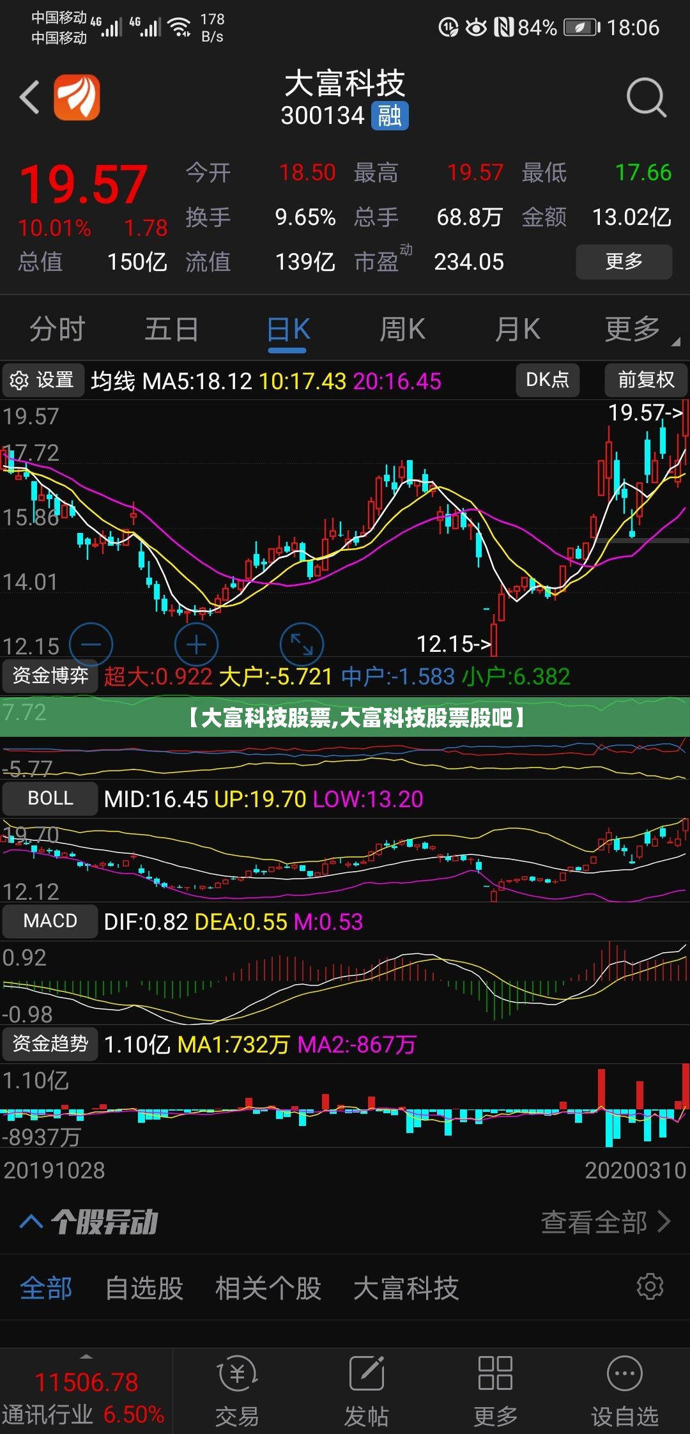Tap end date 20200310
The height and width of the screenshot is (1434, 690).
coord(636,1170)
